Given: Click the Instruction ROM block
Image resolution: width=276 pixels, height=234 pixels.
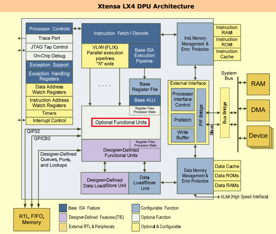Looking at the screenshot, I should pyautogui.click(x=227, y=42).
